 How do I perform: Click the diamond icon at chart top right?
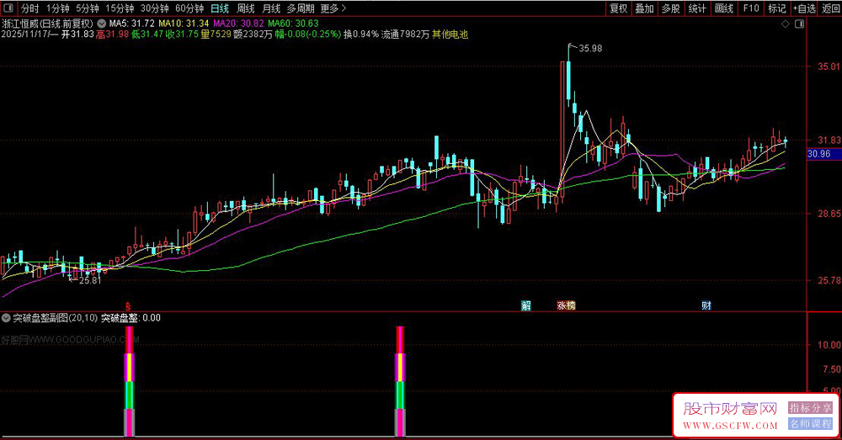tap(785, 24)
